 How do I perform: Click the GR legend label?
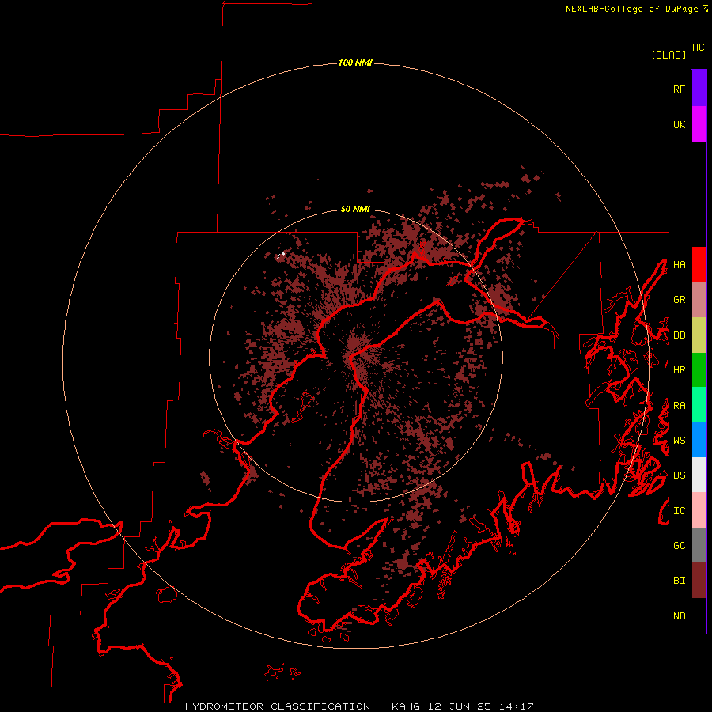pos(679,300)
